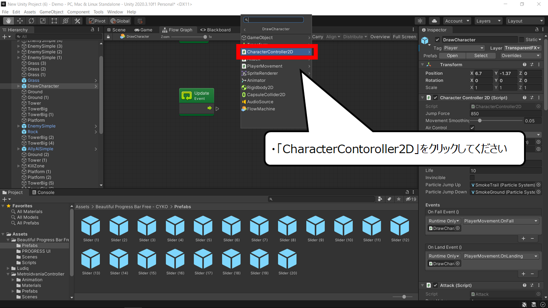This screenshot has height=308, width=548.
Task: Adjust Flow Graph Zoom slider handle
Action: [x=205, y=37]
